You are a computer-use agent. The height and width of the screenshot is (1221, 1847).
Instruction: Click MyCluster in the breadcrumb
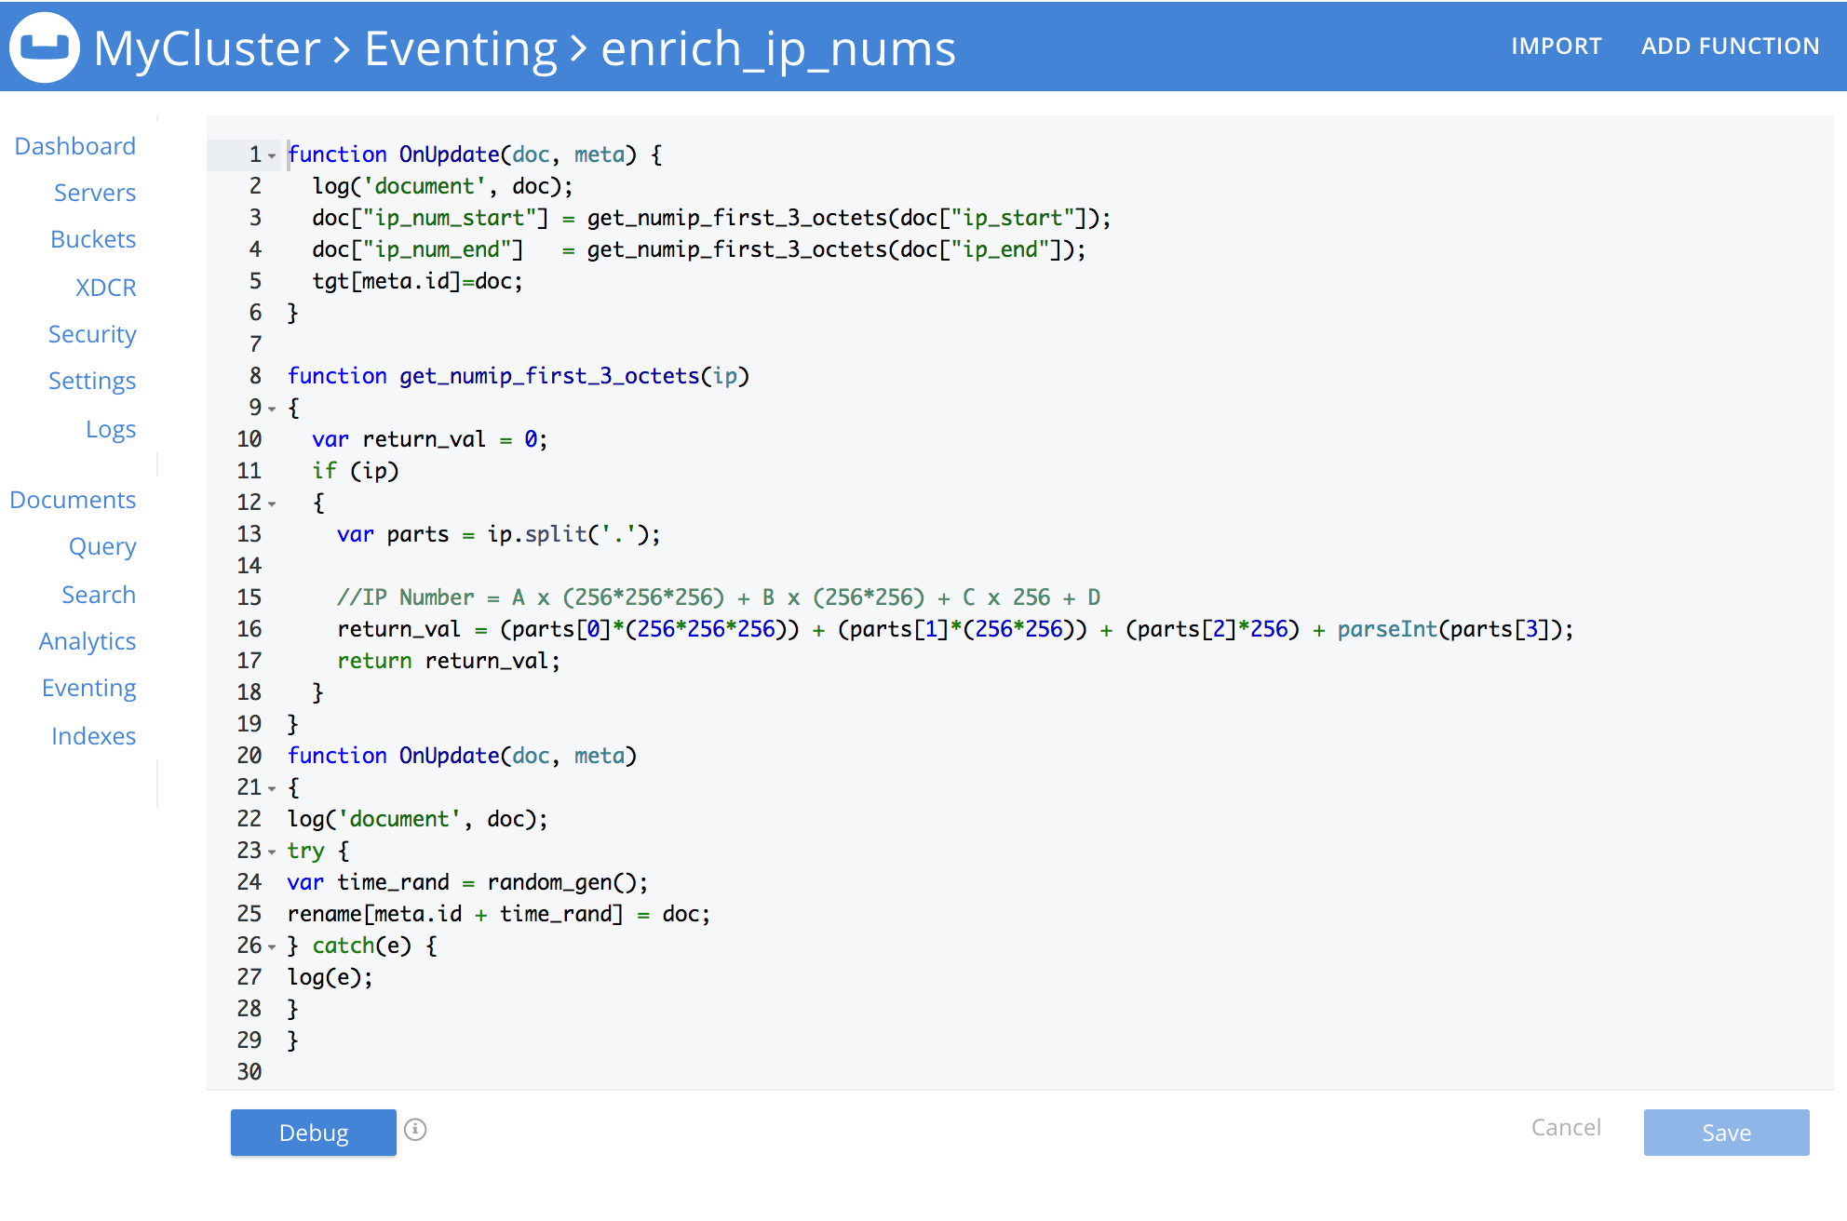[x=207, y=48]
